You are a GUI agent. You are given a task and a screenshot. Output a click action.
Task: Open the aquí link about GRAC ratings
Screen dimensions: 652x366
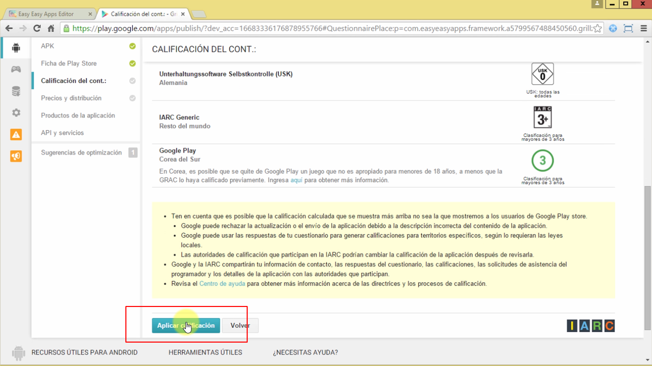(x=296, y=180)
